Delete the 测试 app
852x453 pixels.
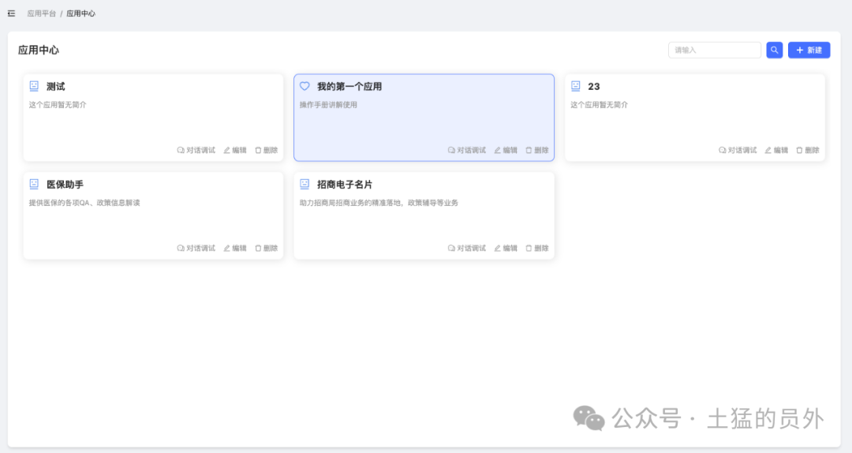pyautogui.click(x=267, y=150)
